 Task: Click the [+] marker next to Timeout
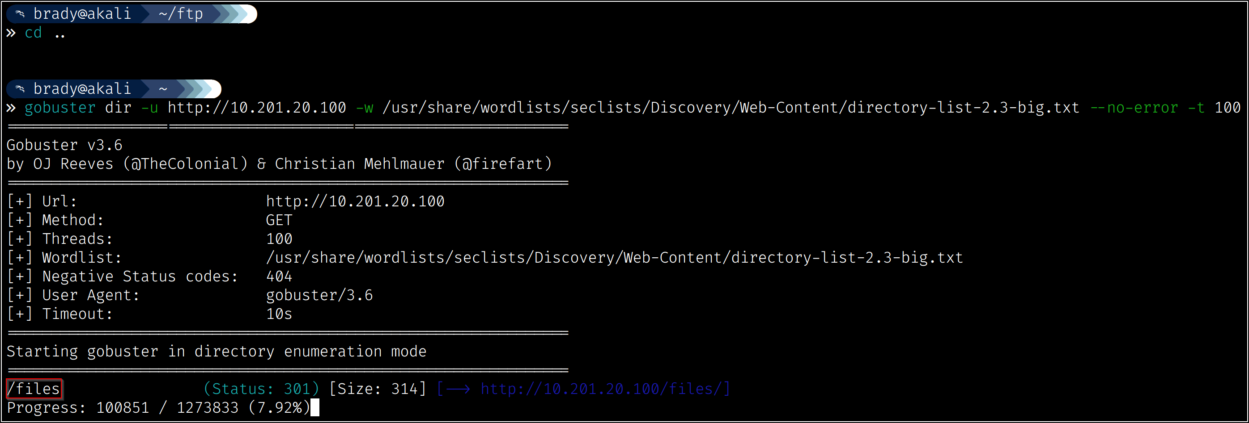tap(19, 314)
